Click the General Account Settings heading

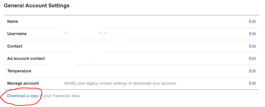point(37,6)
